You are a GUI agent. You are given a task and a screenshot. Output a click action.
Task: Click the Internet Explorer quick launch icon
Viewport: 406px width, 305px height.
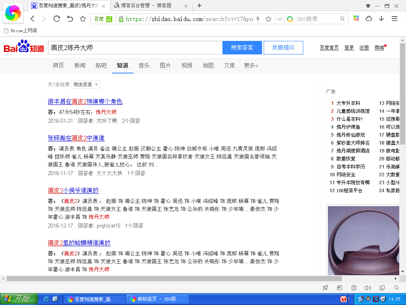(46, 299)
